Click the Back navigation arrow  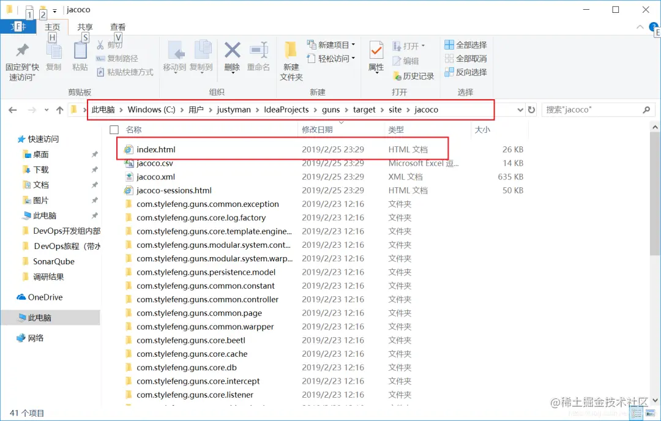click(x=13, y=110)
